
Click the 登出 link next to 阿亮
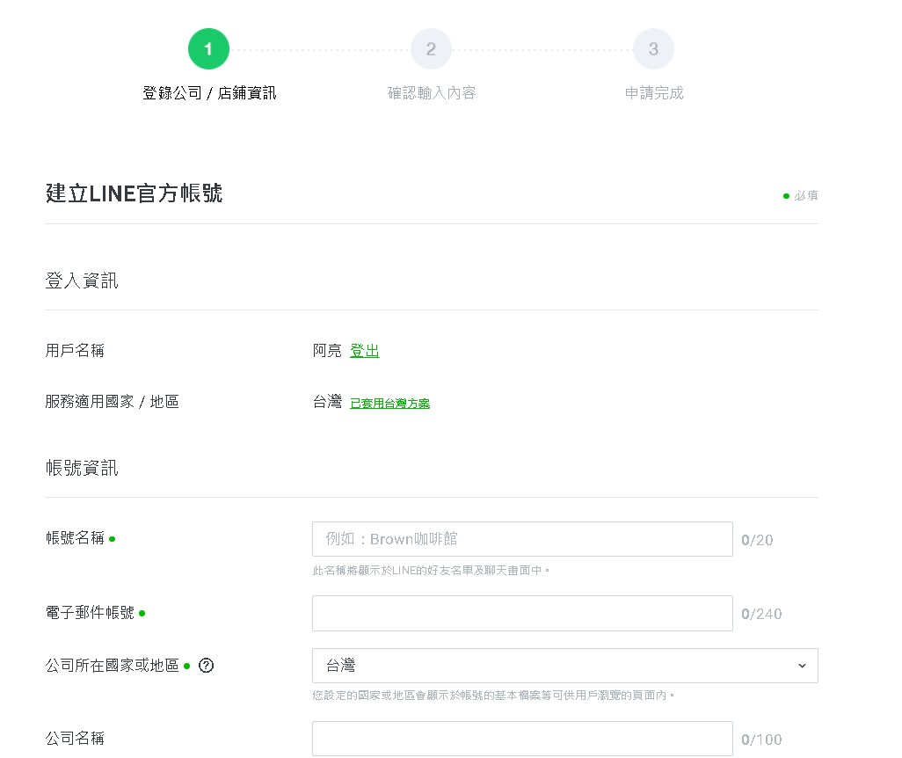[x=364, y=350]
